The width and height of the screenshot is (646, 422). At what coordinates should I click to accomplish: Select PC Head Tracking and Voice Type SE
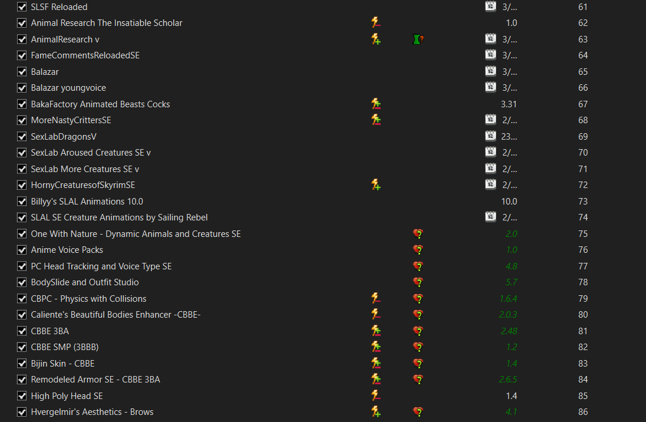[x=101, y=266]
